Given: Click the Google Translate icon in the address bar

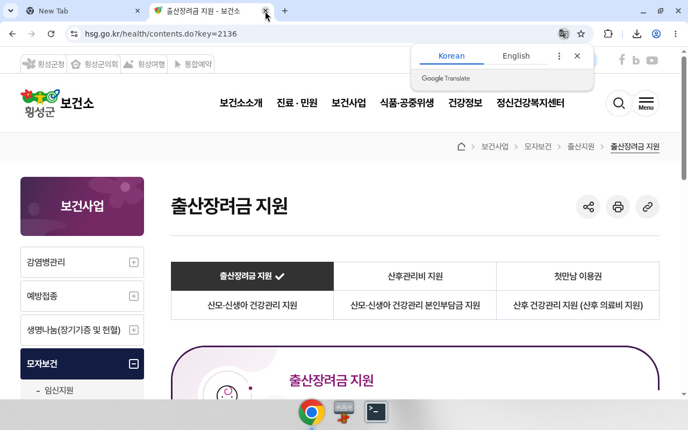Looking at the screenshot, I should (x=563, y=34).
